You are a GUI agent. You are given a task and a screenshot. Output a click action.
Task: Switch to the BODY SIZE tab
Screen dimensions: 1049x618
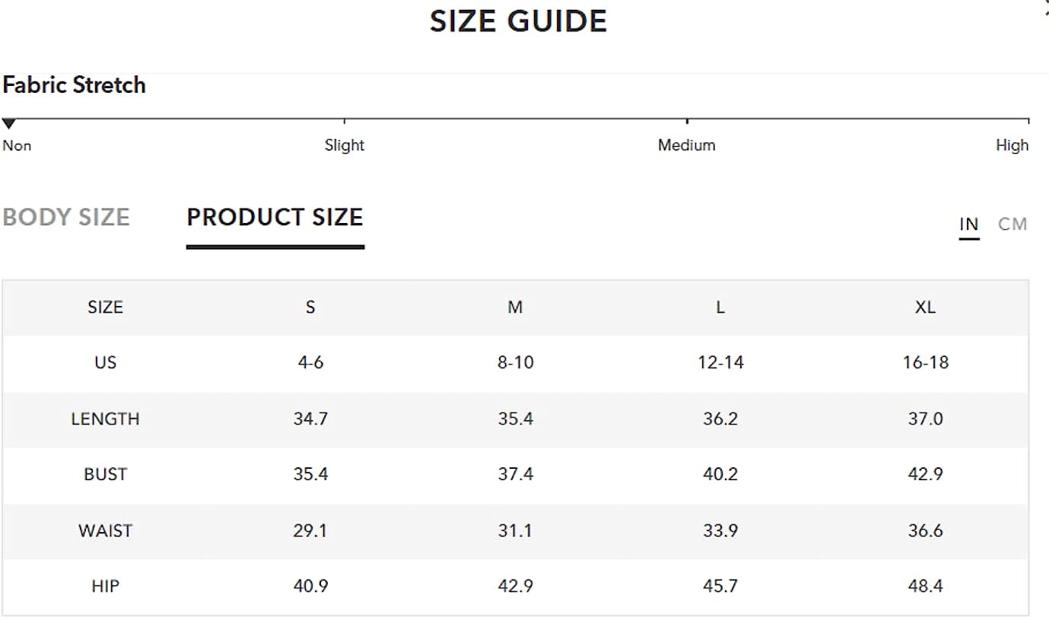(66, 218)
